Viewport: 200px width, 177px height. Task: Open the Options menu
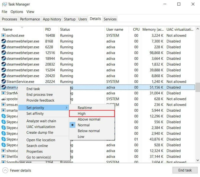coord(17,12)
